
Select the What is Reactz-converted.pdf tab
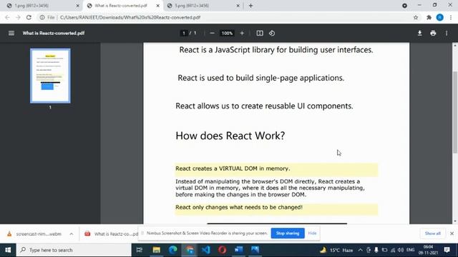pyautogui.click(x=122, y=6)
